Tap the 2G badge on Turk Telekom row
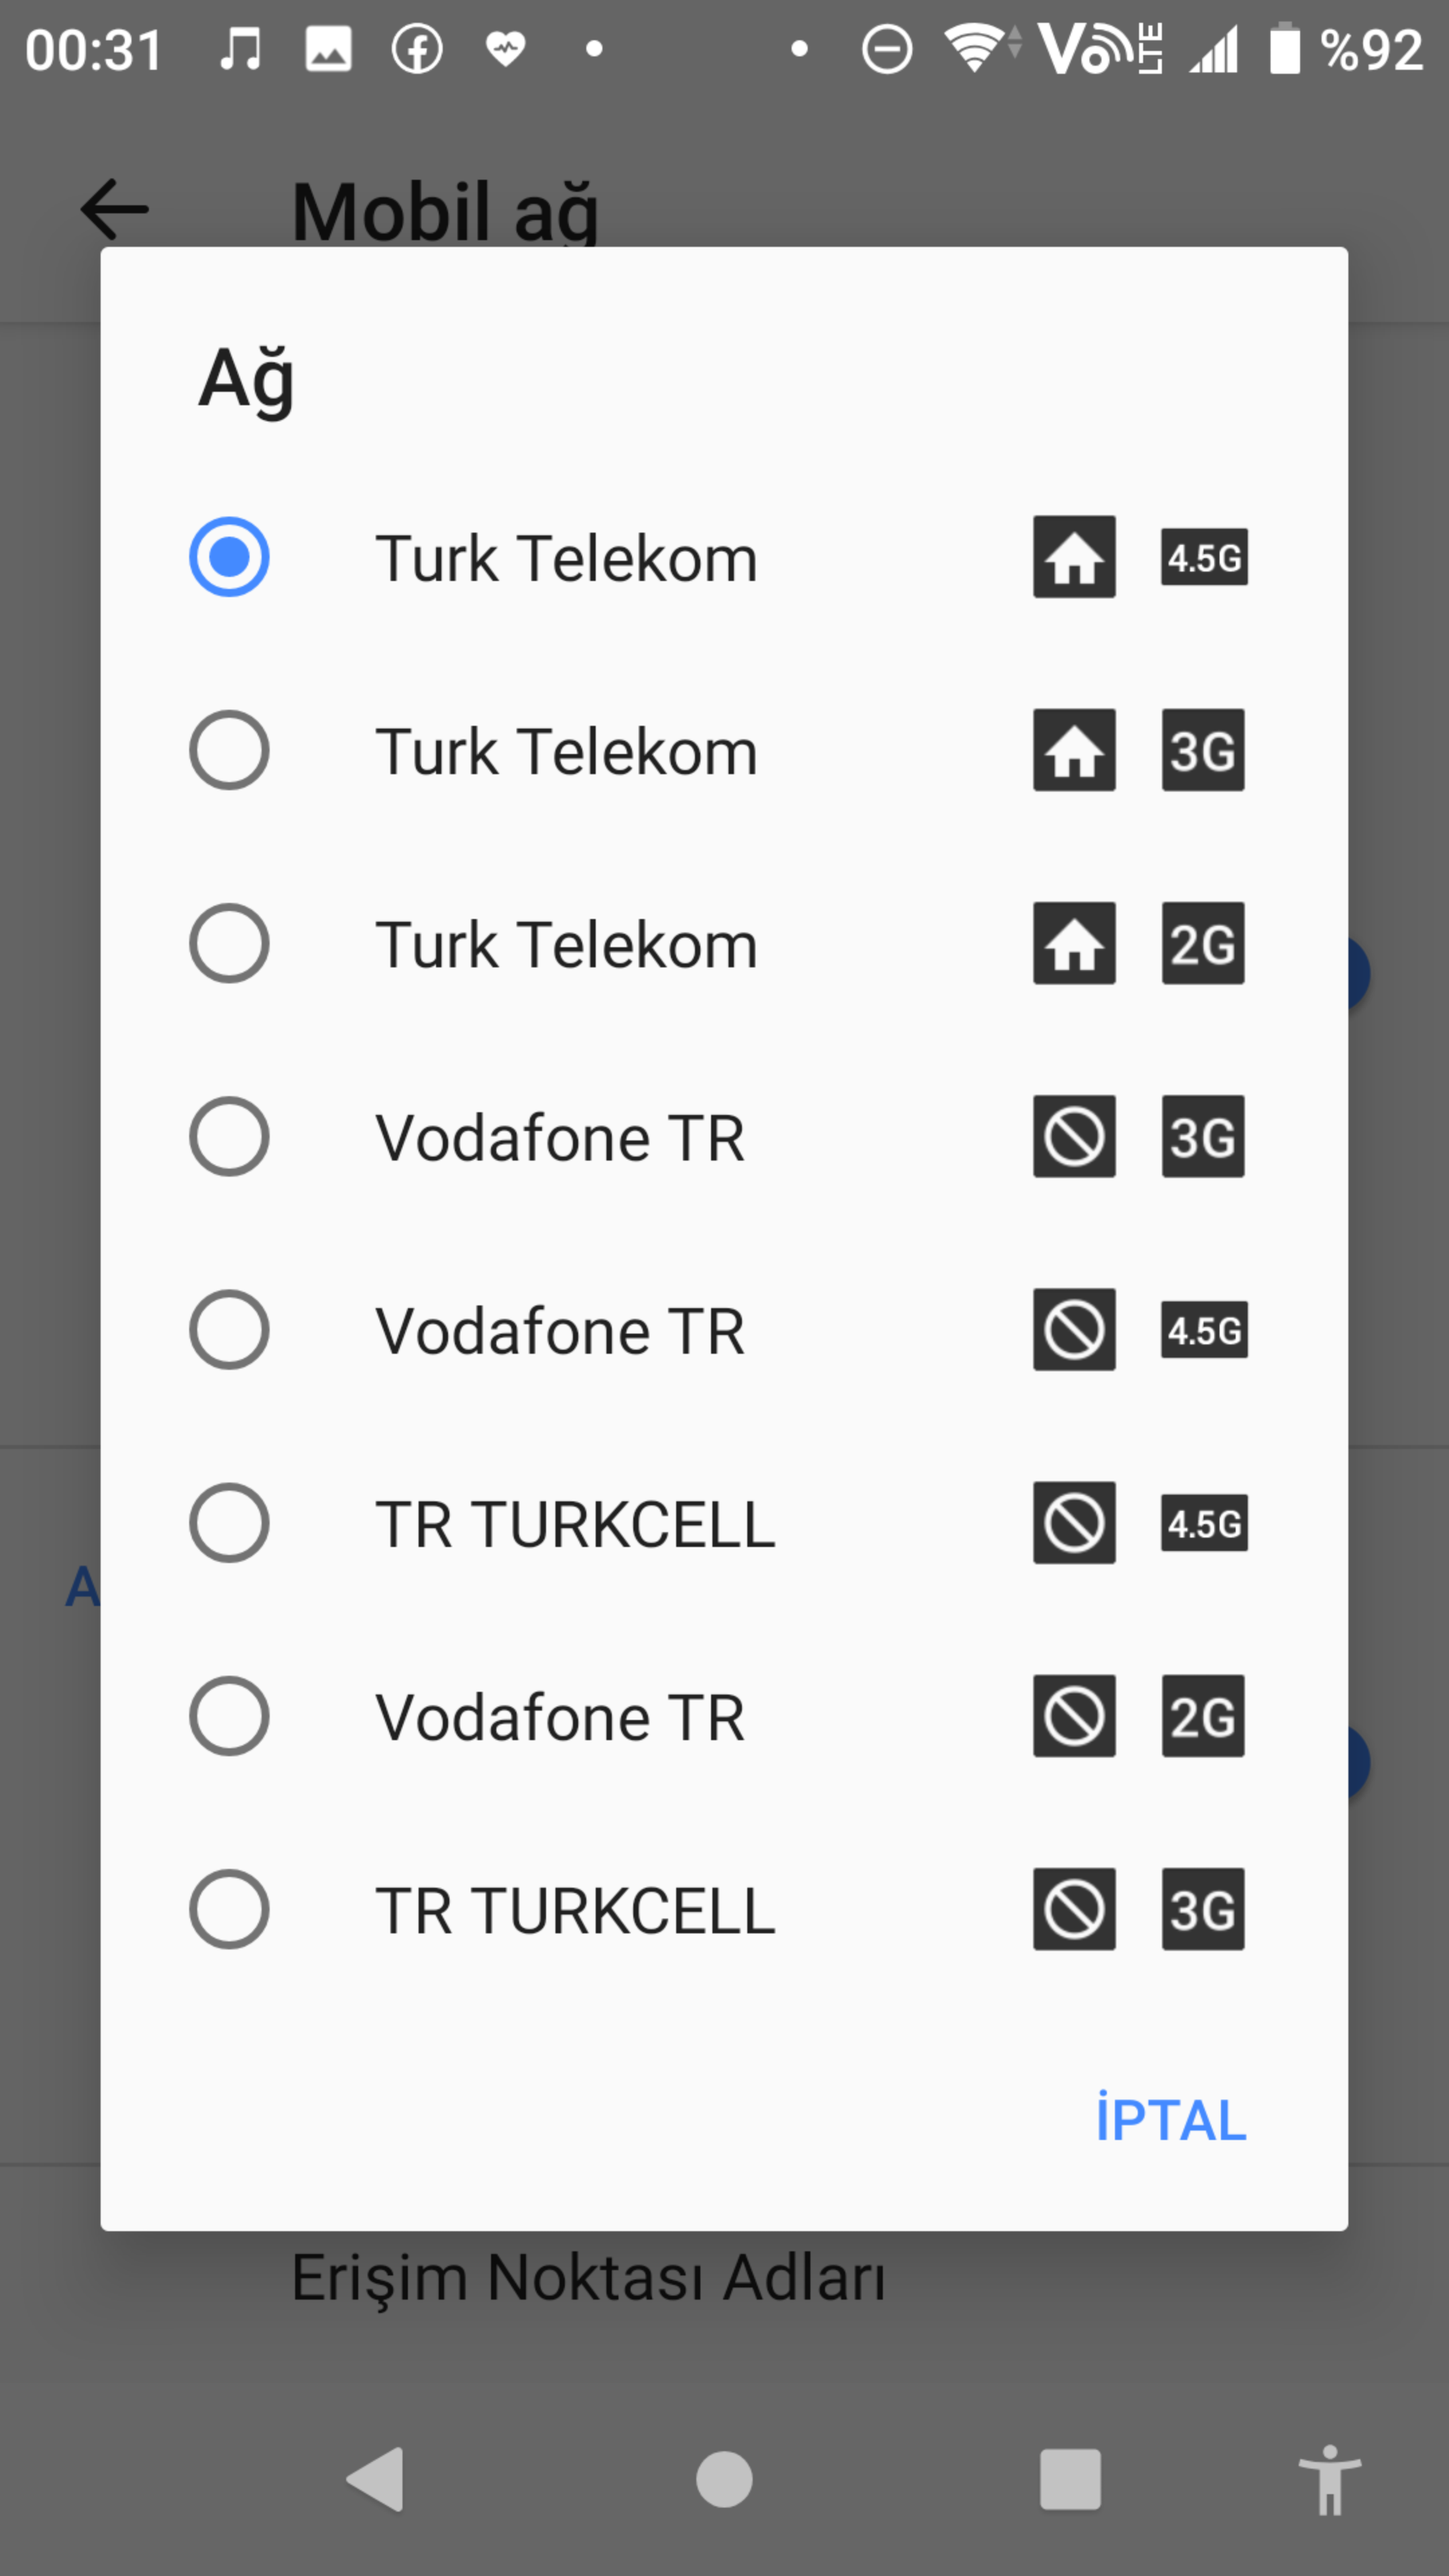 pyautogui.click(x=1203, y=943)
